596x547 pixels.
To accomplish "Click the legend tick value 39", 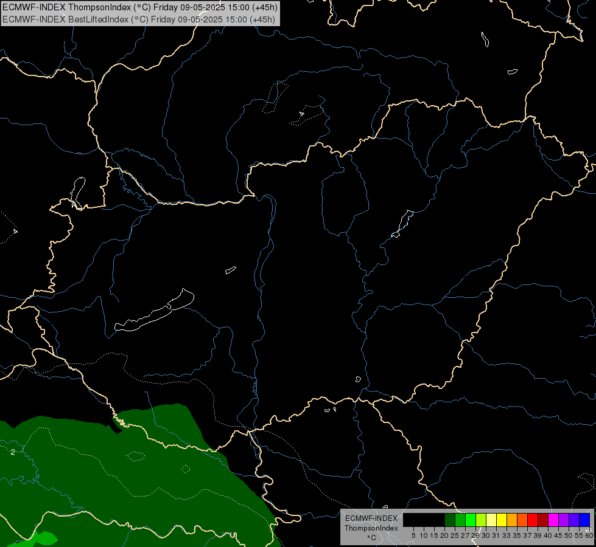I will [x=538, y=535].
